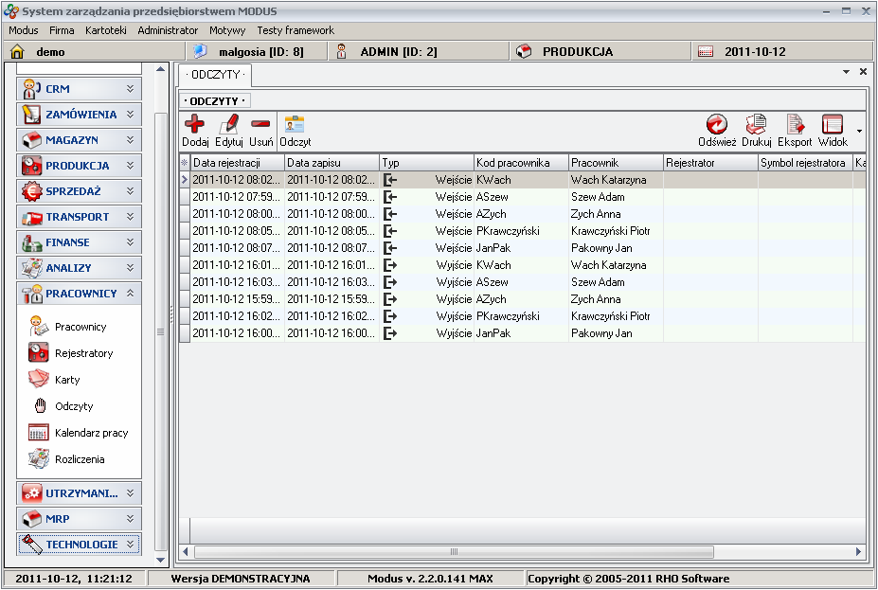This screenshot has width=878, height=590.
Task: Expand the UTRZYMANI... section chevron
Action: [x=130, y=493]
